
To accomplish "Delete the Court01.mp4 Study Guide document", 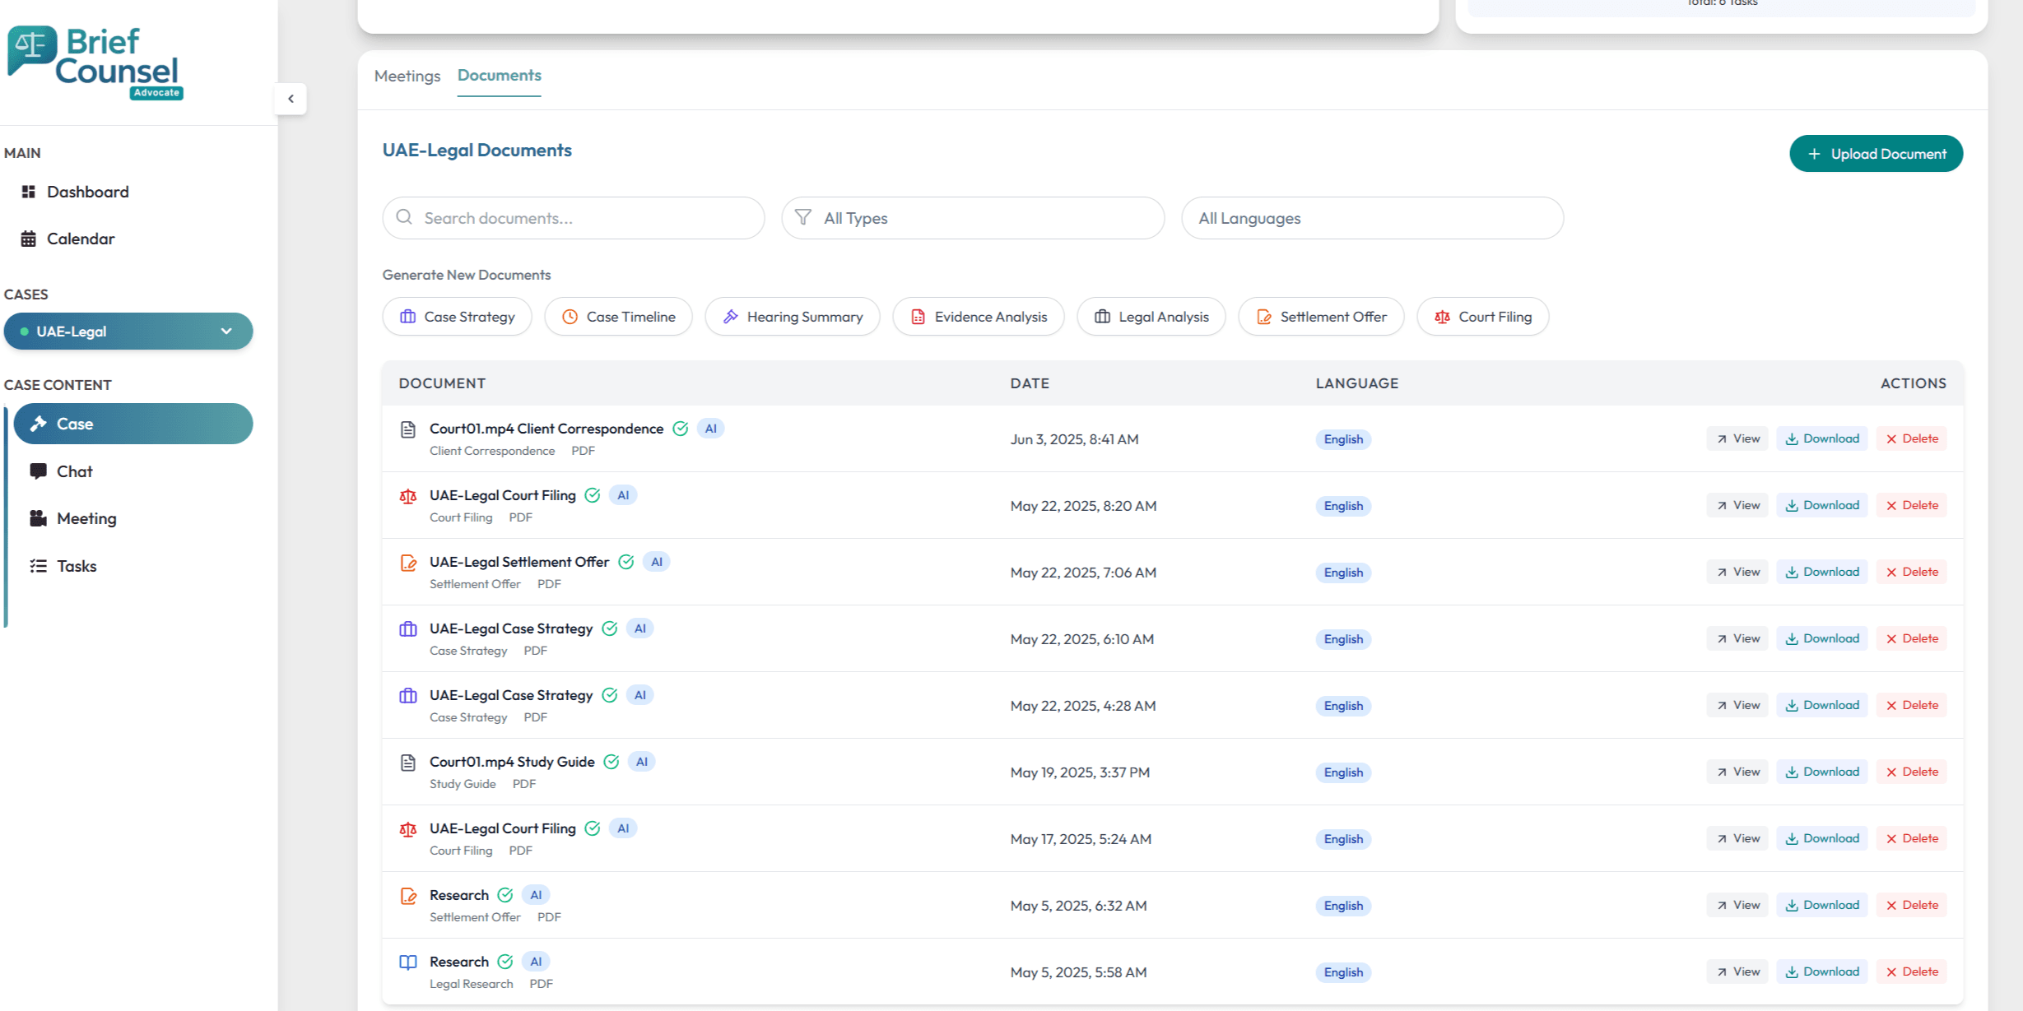I will [x=1911, y=772].
